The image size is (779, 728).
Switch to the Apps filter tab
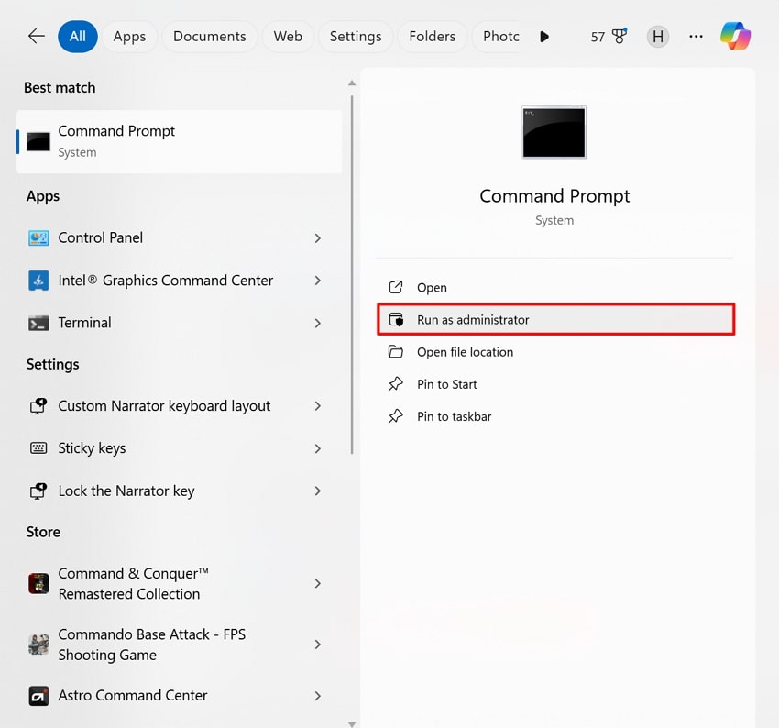tap(129, 37)
